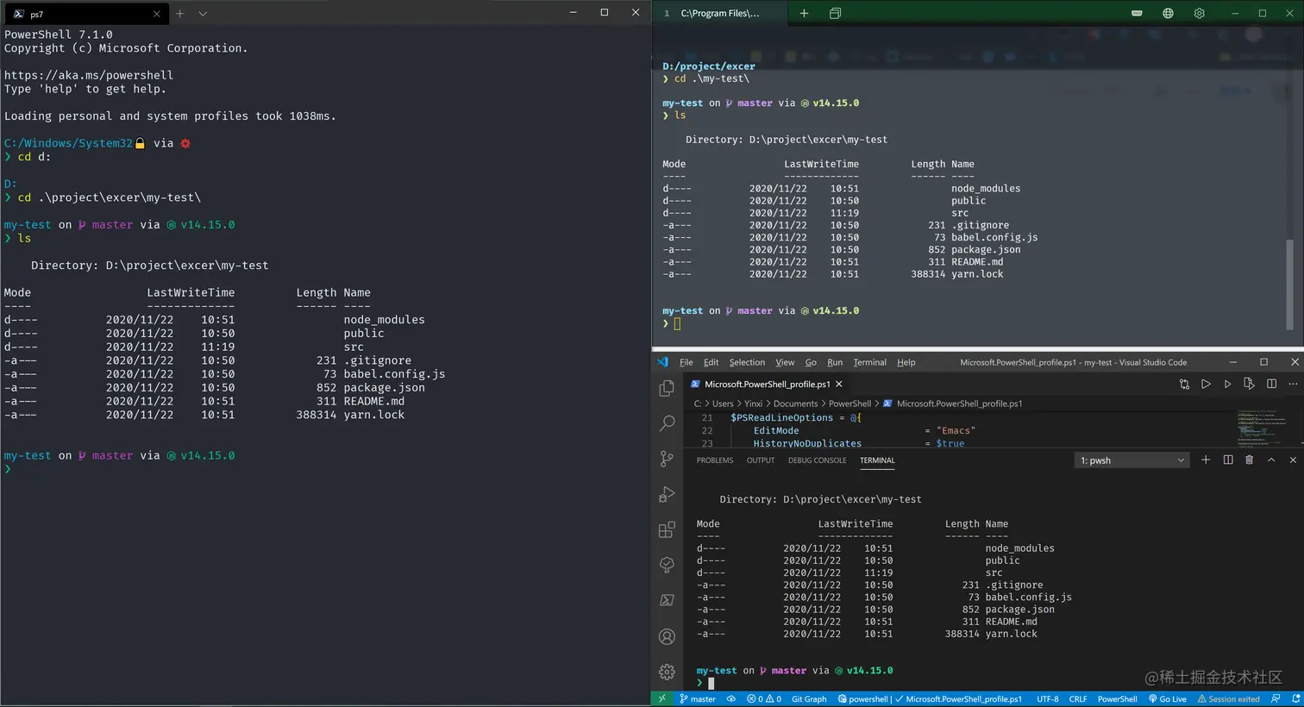1304x707 pixels.
Task: Open the Extensions view in activity bar
Action: click(x=667, y=529)
